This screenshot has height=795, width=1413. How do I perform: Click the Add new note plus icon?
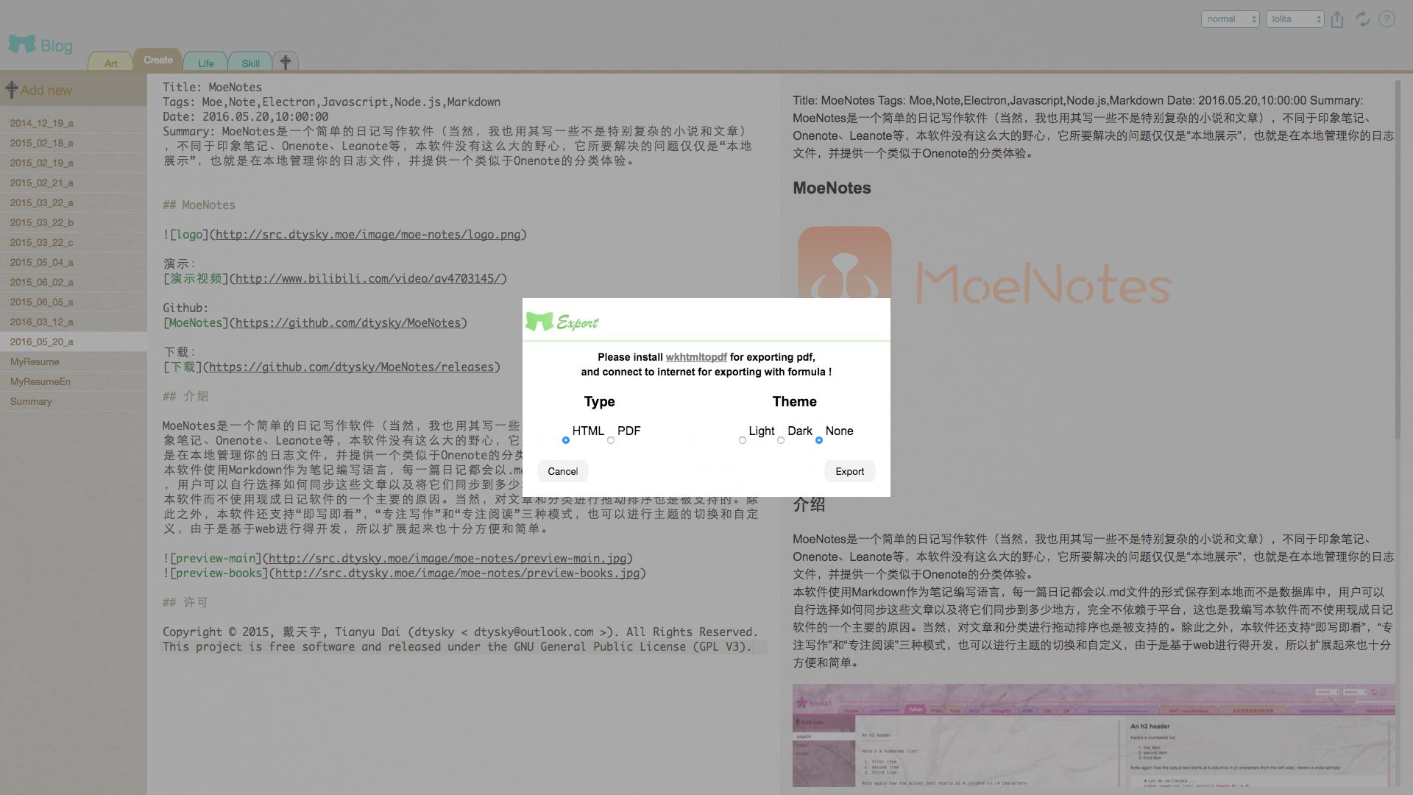coord(12,91)
